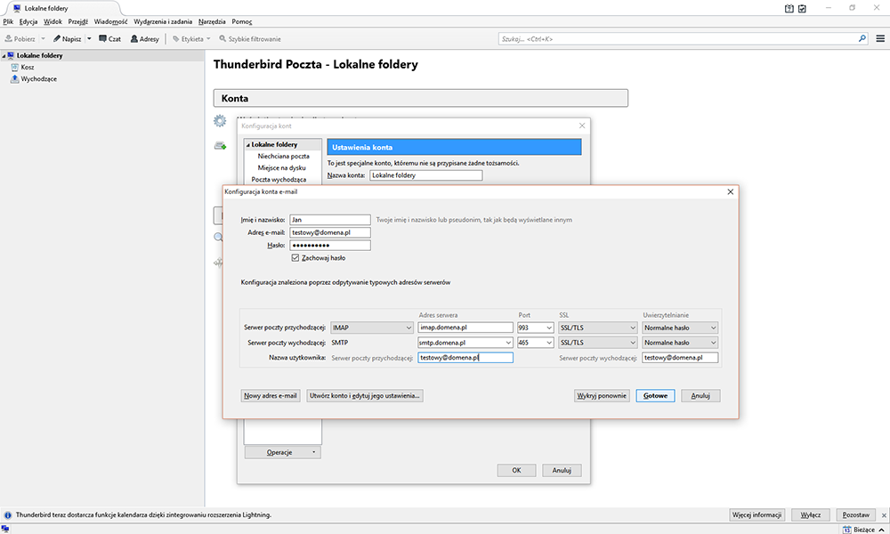Image resolution: width=890 pixels, height=534 pixels.
Task: Select Miejsce na dysku in account tree
Action: (281, 168)
